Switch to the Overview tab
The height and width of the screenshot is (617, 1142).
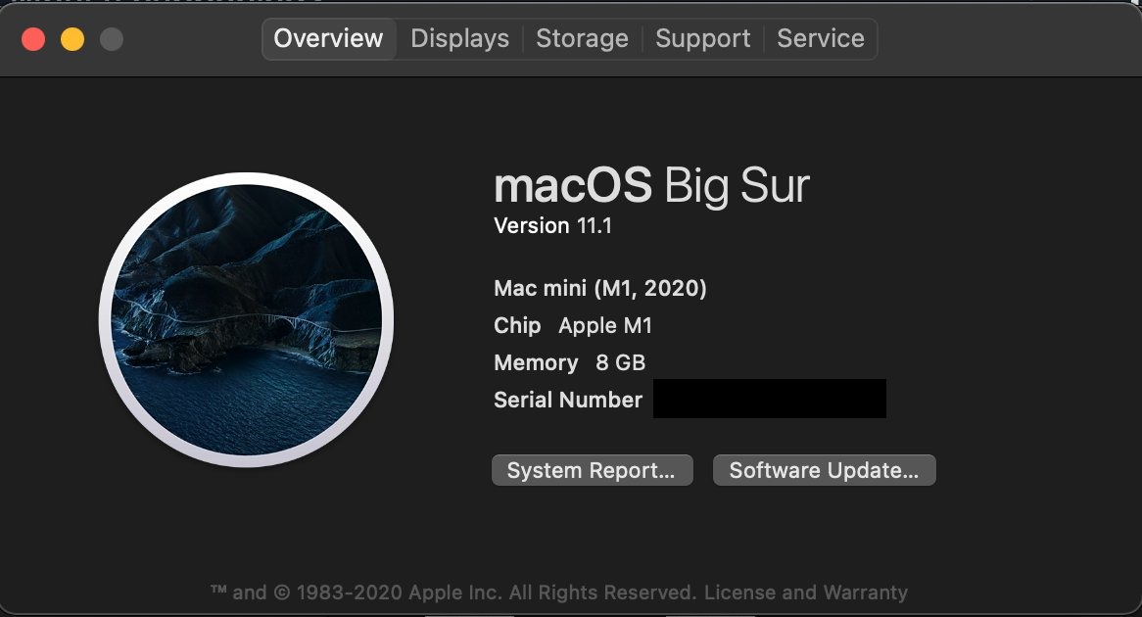pos(328,38)
